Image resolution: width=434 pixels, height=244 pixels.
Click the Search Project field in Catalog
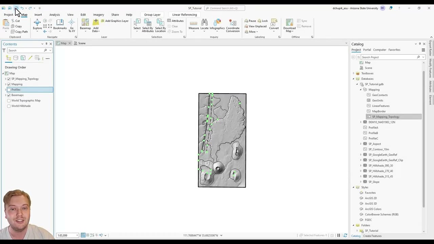389,57
